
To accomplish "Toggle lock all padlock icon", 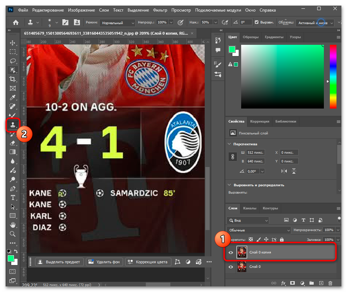I will tap(282, 239).
